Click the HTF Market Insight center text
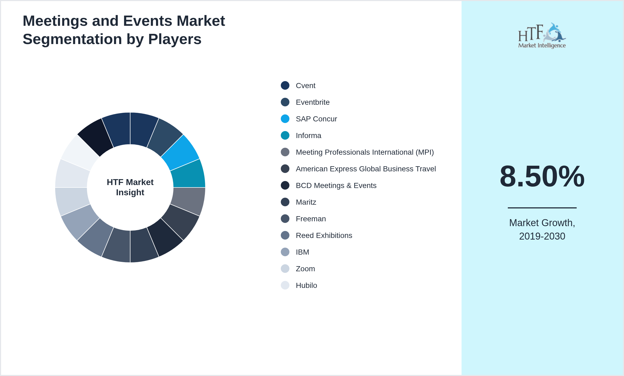The image size is (624, 376). click(130, 187)
